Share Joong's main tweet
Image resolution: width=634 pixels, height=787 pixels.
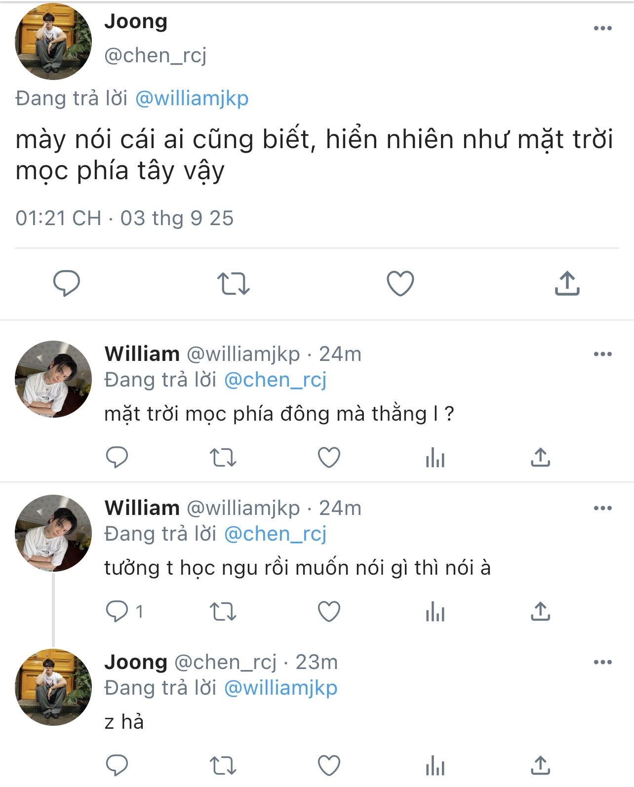[567, 283]
